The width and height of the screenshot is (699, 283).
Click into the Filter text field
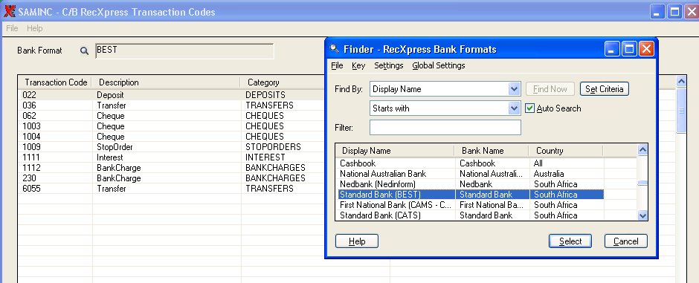445,127
